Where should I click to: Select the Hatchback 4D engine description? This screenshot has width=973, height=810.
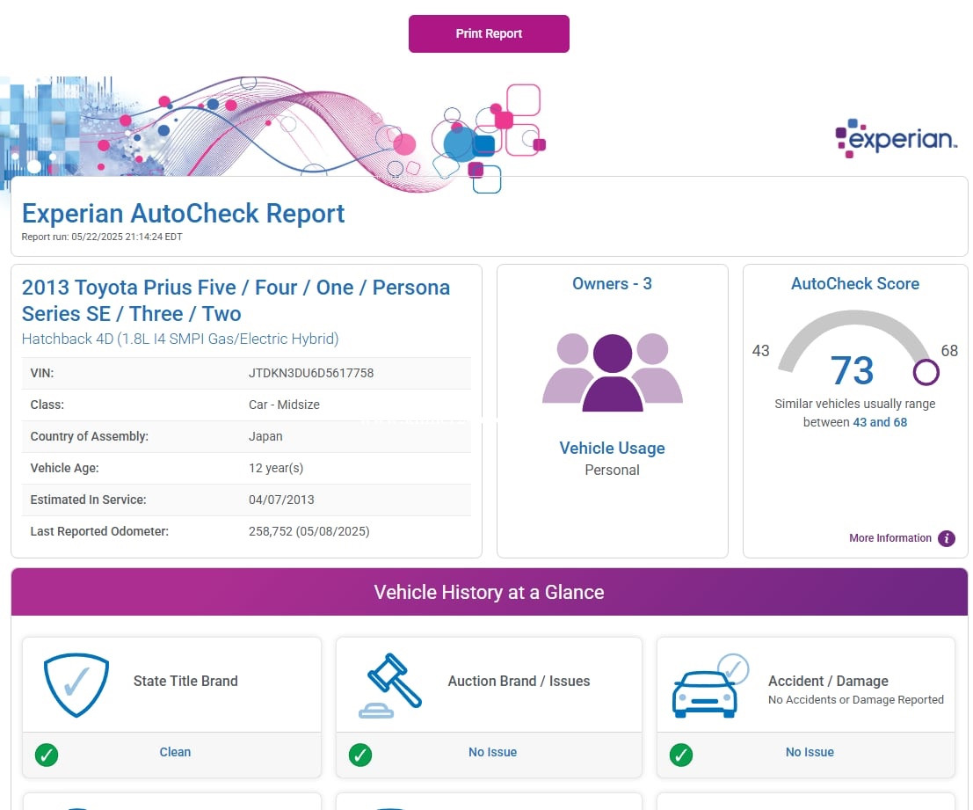(x=180, y=339)
